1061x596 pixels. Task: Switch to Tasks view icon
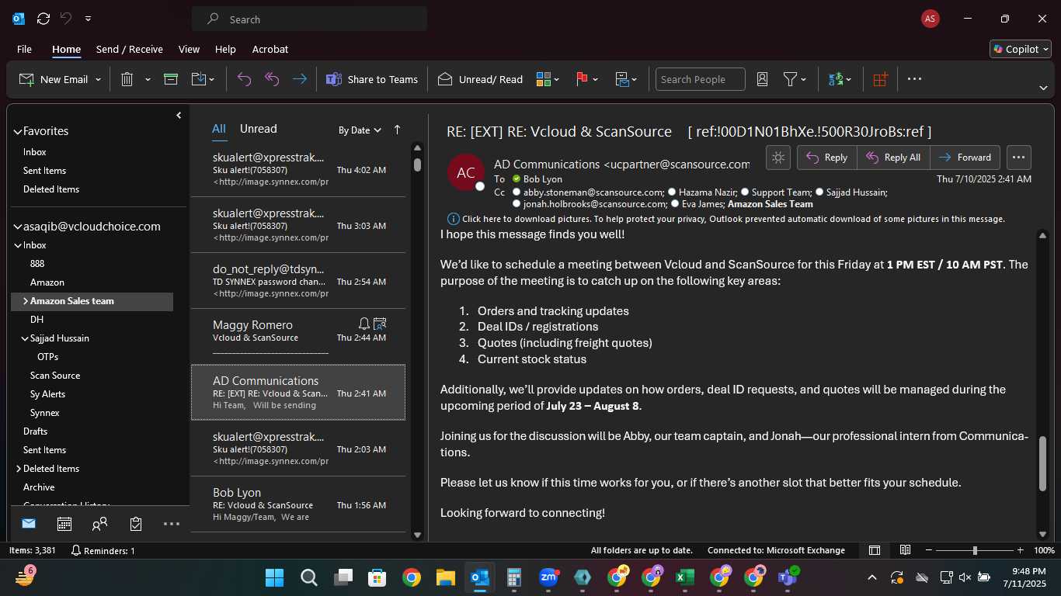coord(136,524)
